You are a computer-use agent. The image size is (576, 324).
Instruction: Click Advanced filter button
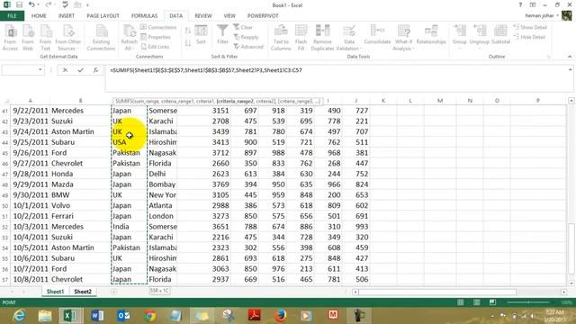(248, 47)
